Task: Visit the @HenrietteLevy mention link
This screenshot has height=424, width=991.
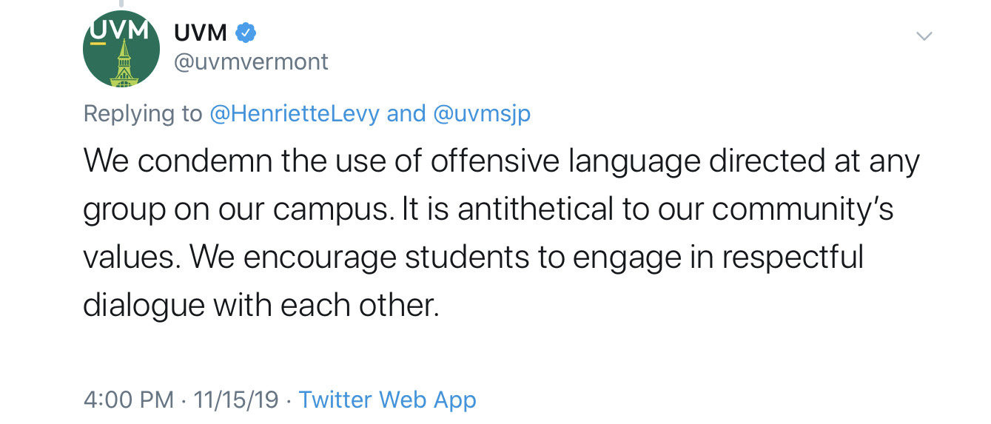Action: pyautogui.click(x=295, y=113)
